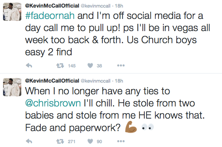Open the second tweet's 18h timestamp
Image resolution: width=222 pixels, height=147 pixels.
[119, 81]
